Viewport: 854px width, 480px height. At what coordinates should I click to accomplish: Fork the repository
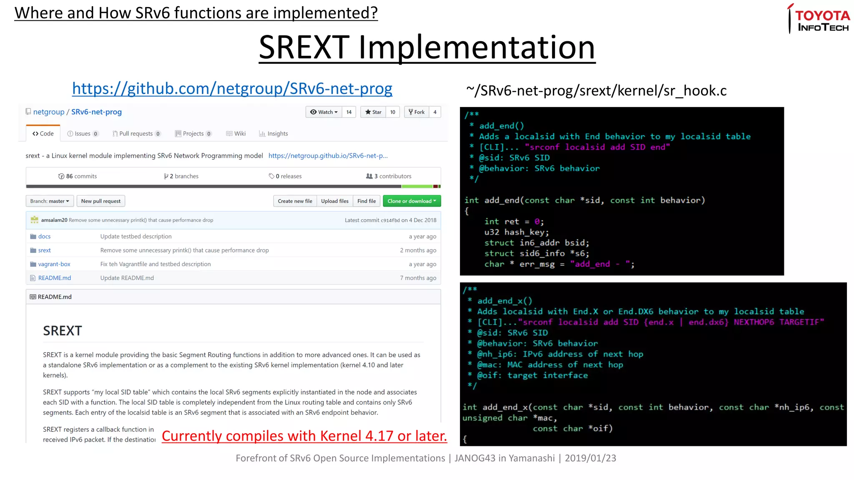tap(417, 112)
